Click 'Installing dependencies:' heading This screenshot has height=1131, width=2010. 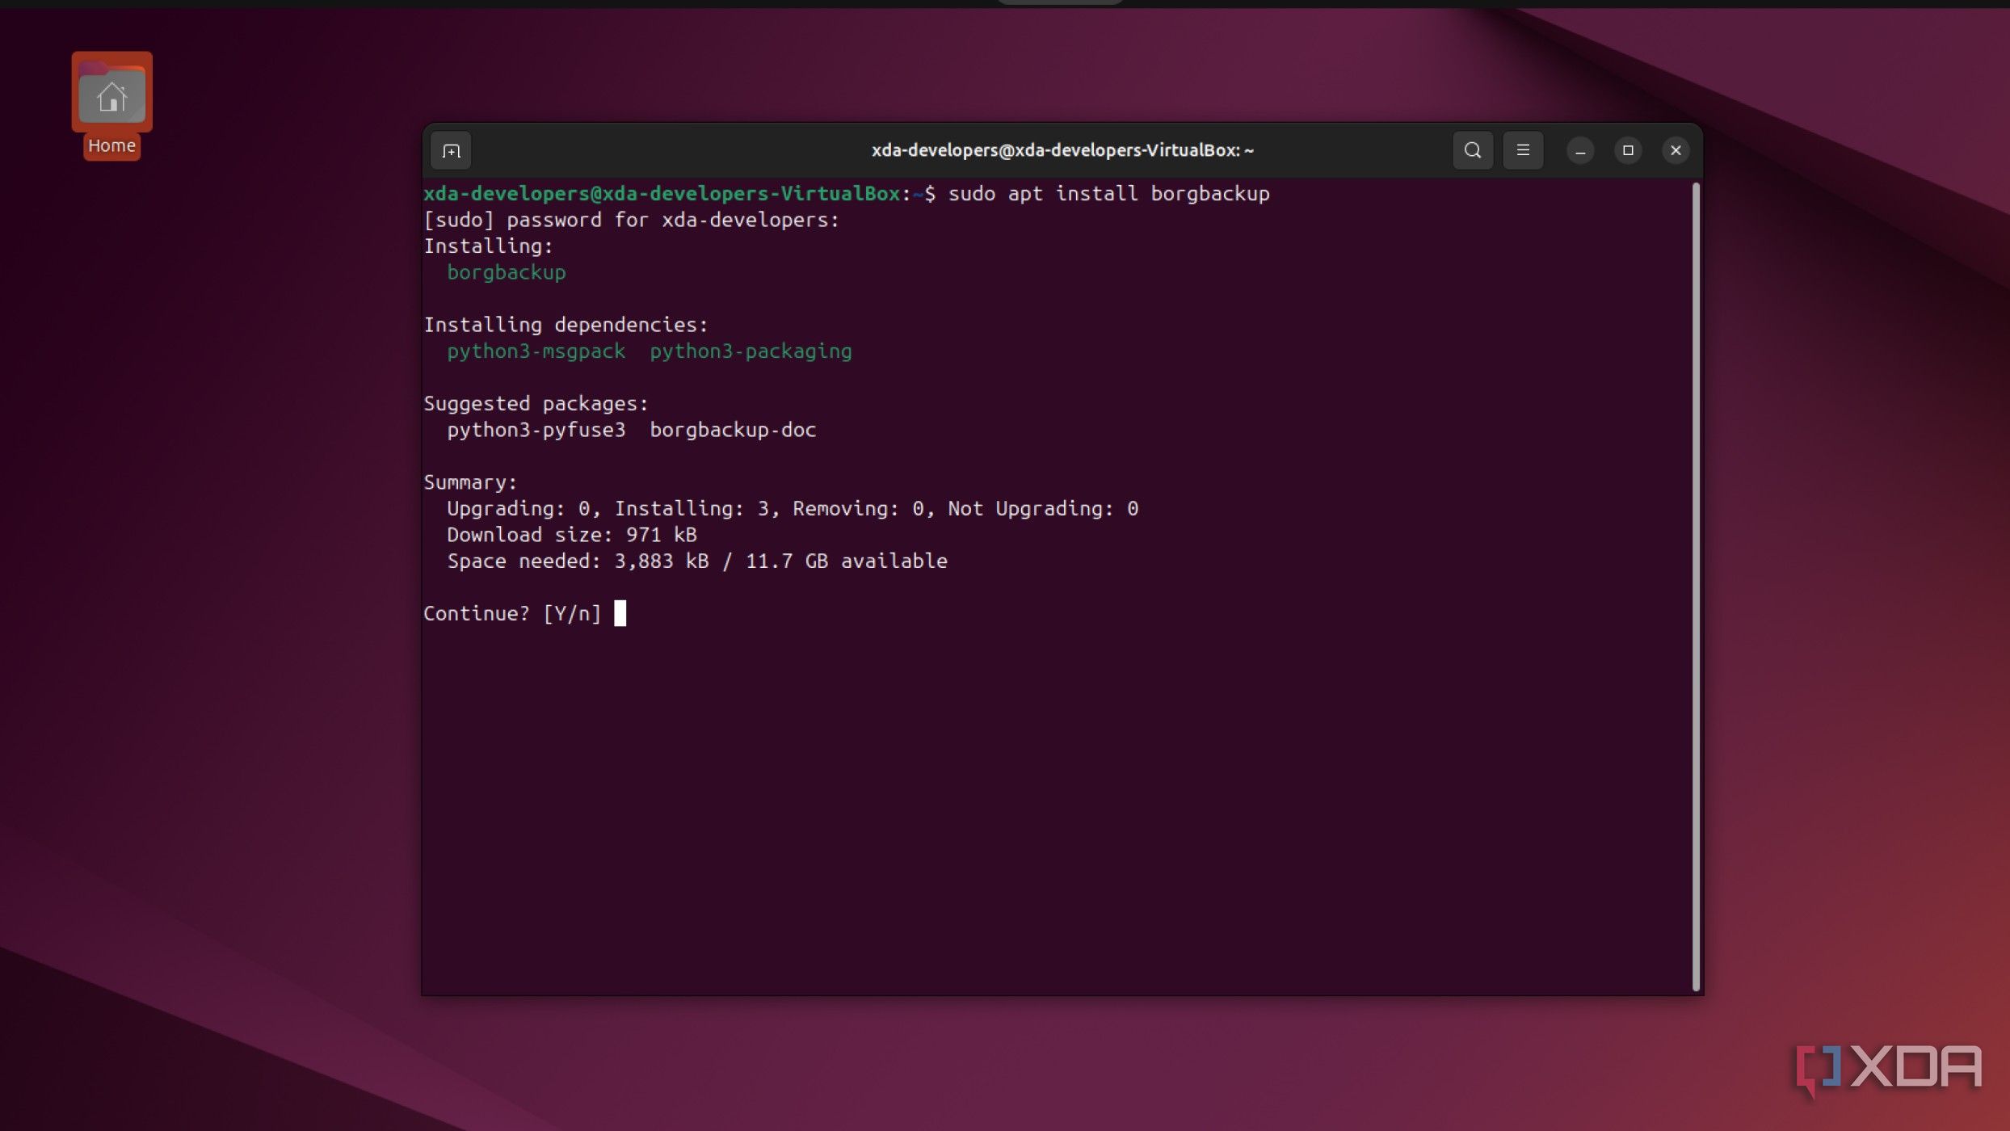click(566, 325)
